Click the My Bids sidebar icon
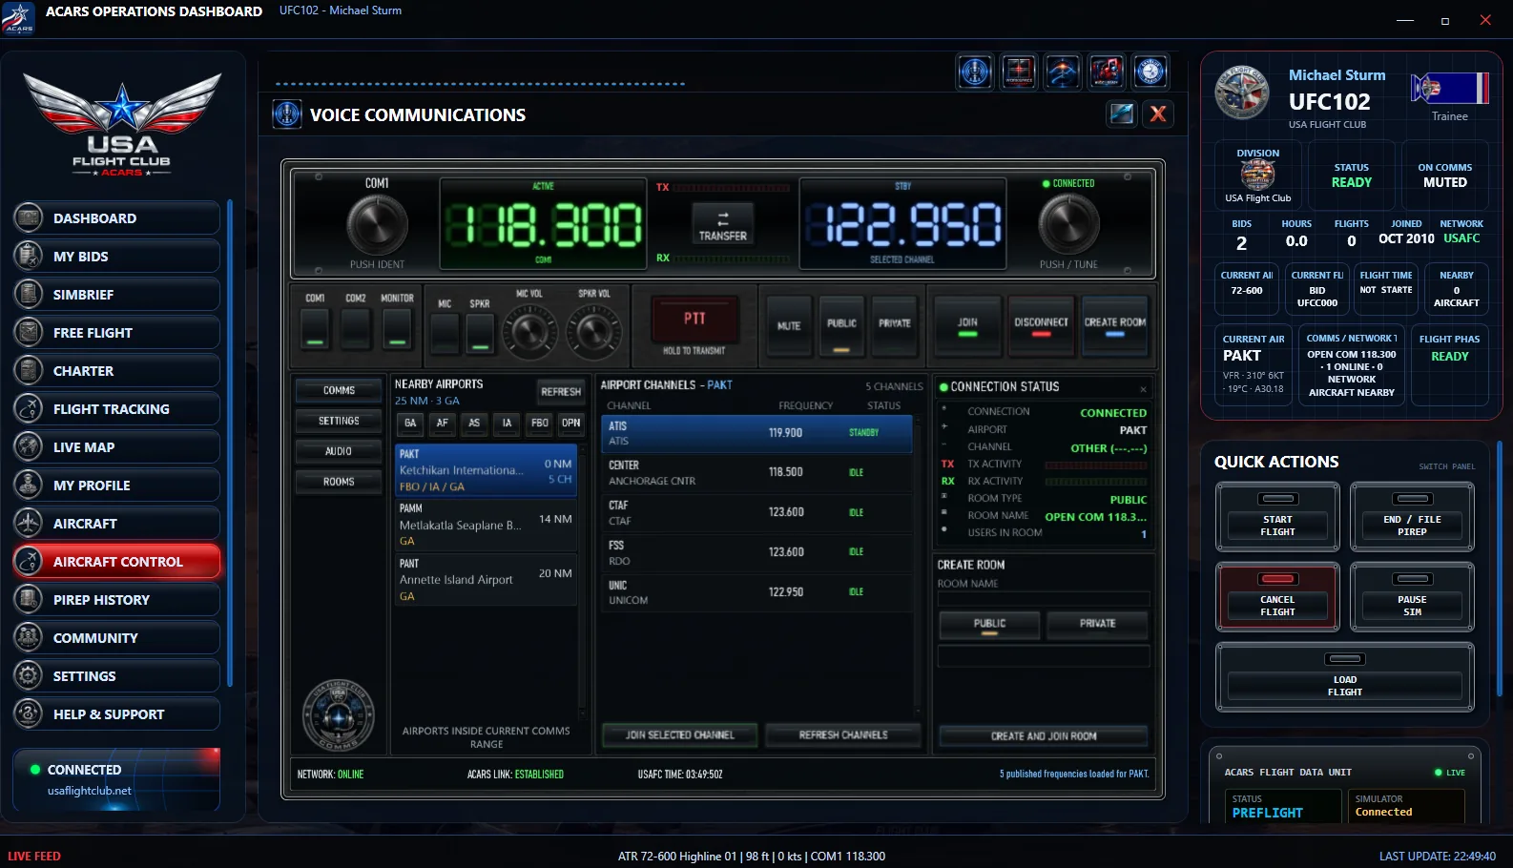This screenshot has height=868, width=1513. 30,257
